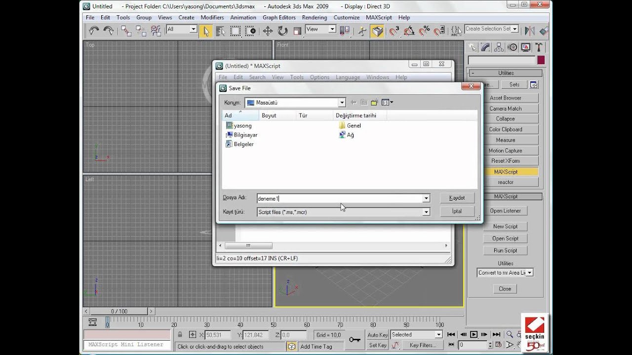Choose Select and Move tool
The height and width of the screenshot is (355, 632).
268,31
